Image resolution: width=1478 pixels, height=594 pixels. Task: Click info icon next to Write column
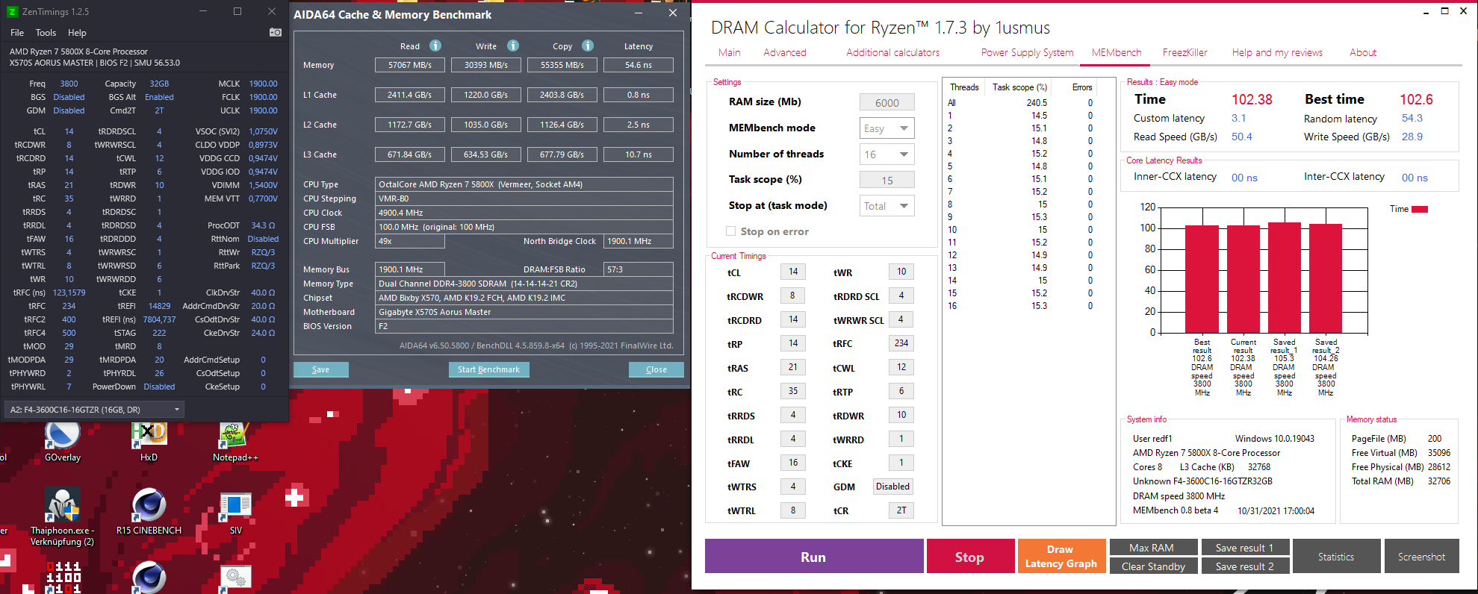point(513,46)
